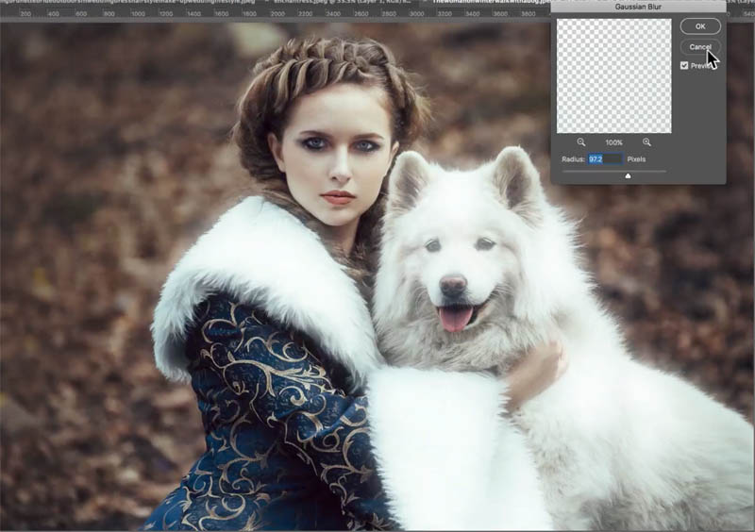Viewport: 755px width, 532px height.
Task: Toggle the Preview checkbox
Action: click(684, 65)
